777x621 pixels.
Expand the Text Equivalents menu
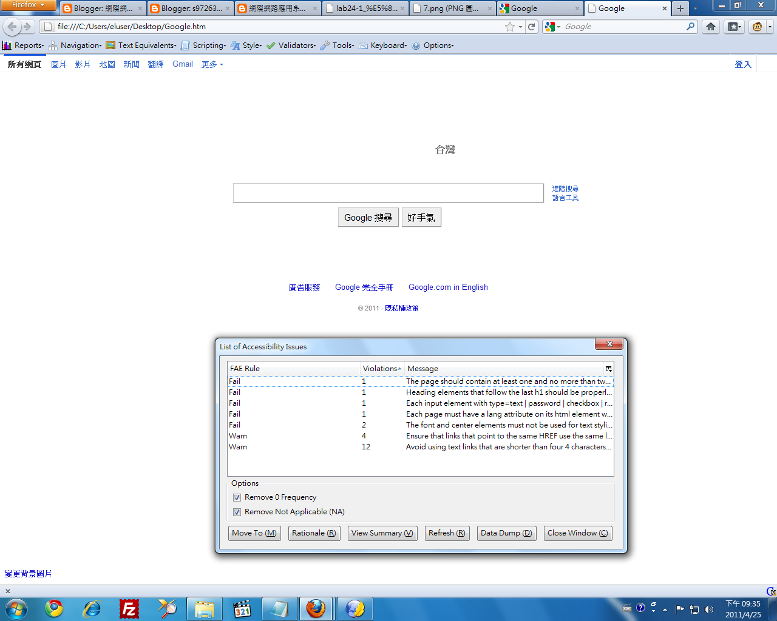(x=141, y=45)
